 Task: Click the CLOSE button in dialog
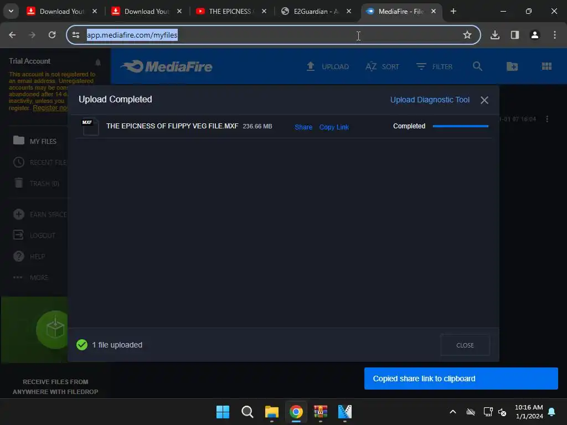pyautogui.click(x=465, y=345)
